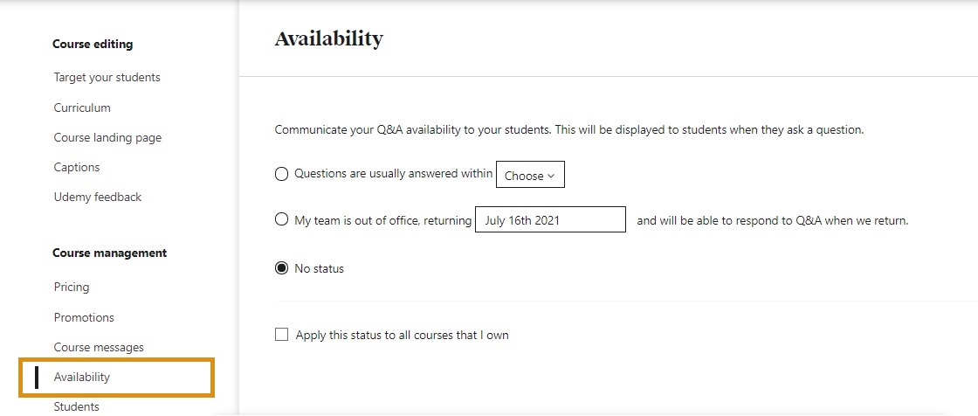Click the July 16th 2021 date field
This screenshot has height=416, width=978.
click(550, 220)
